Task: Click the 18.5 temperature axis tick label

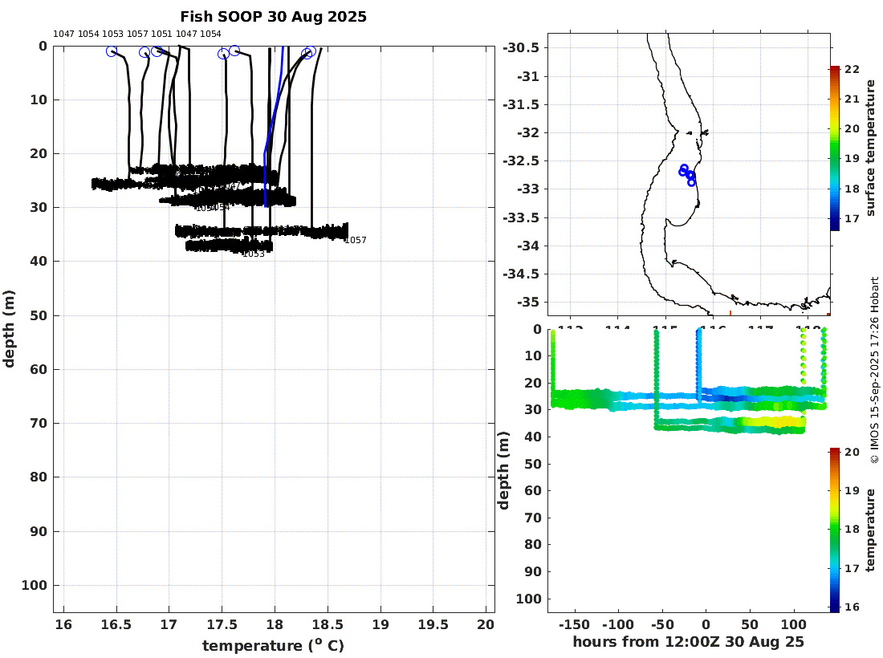Action: click(328, 625)
